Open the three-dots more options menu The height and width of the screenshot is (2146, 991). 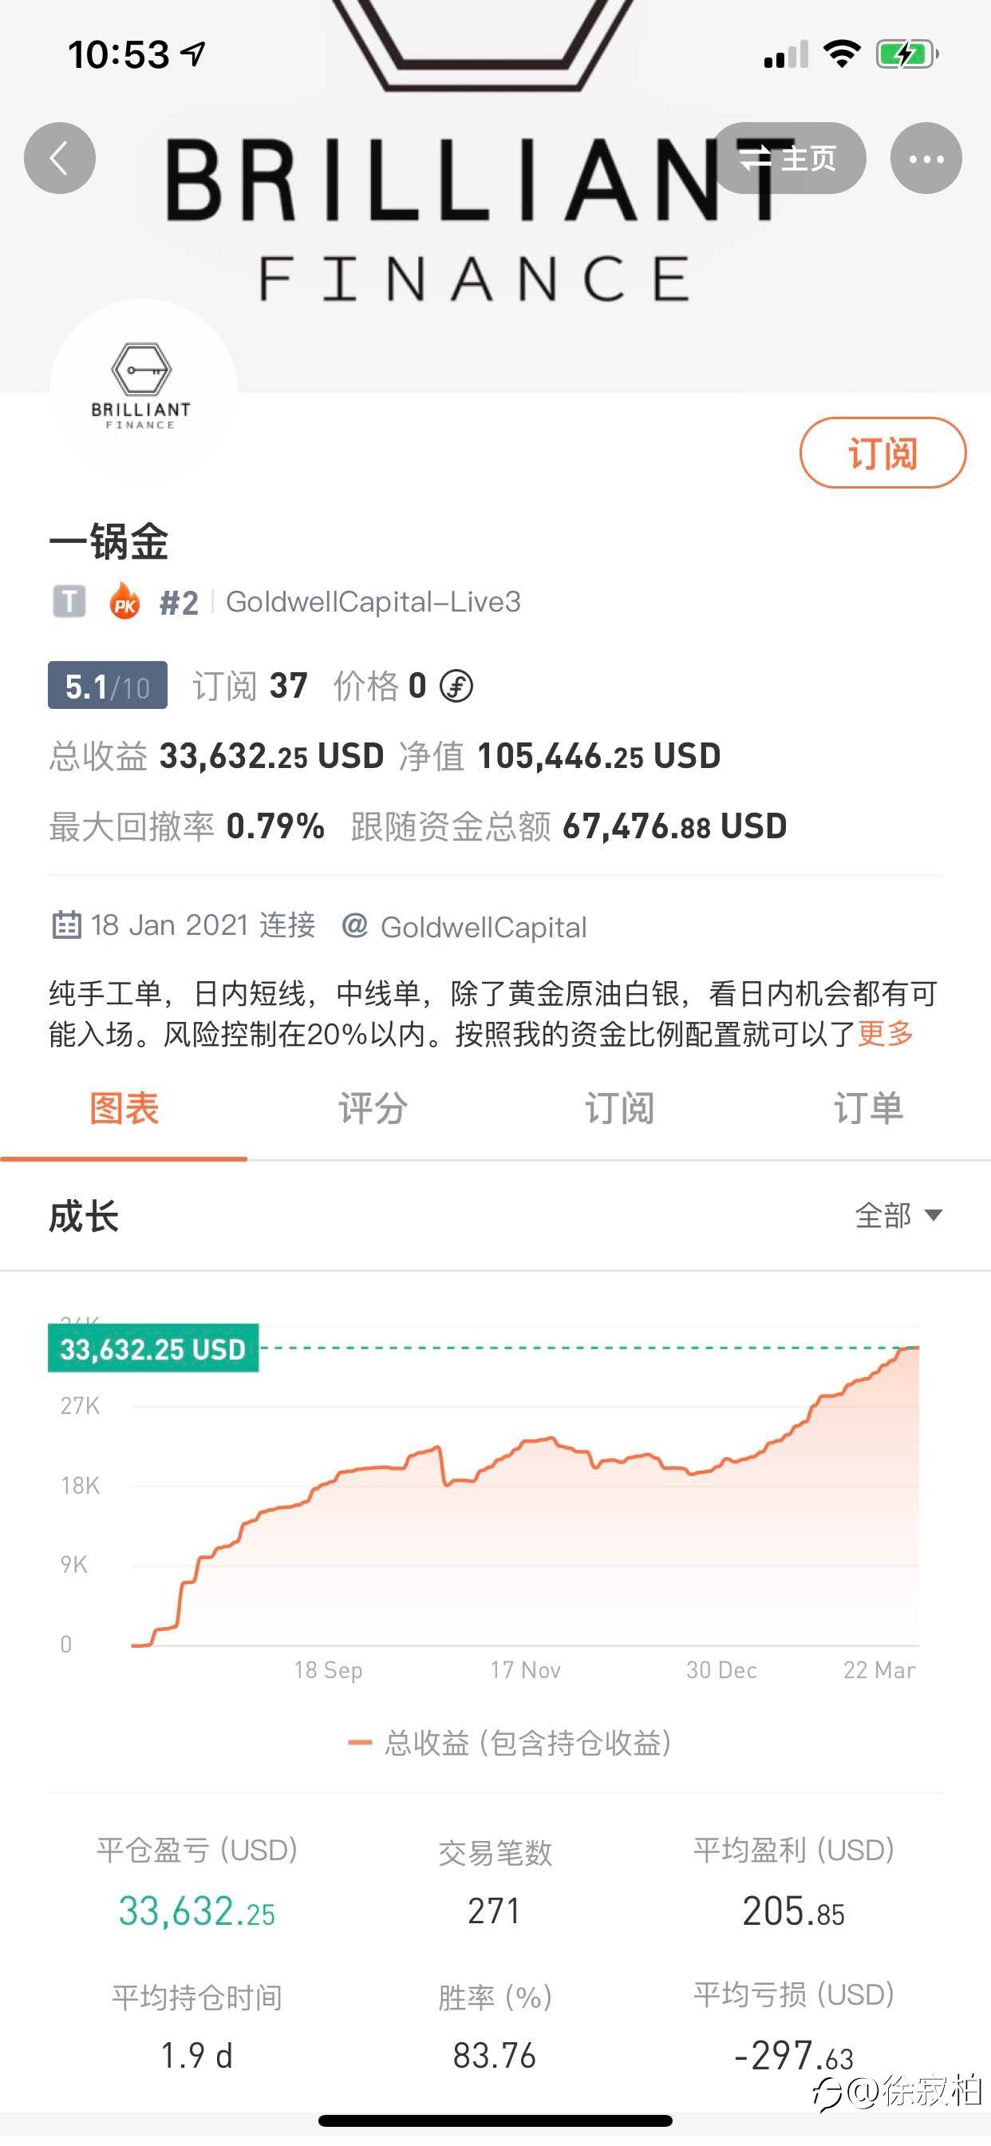click(x=926, y=158)
